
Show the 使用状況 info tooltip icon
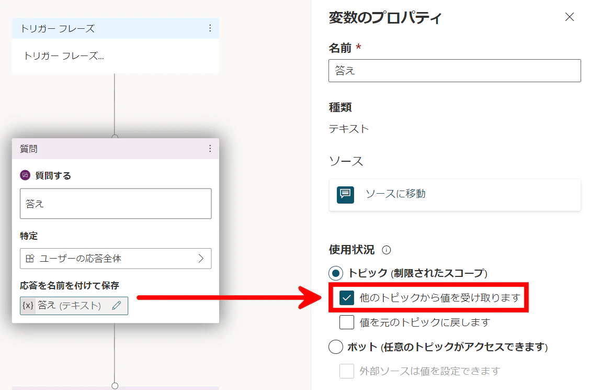tap(387, 250)
